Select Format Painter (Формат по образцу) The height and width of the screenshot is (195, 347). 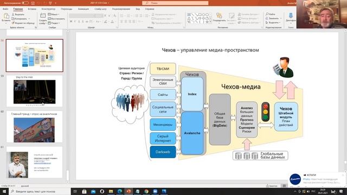pos(23,23)
